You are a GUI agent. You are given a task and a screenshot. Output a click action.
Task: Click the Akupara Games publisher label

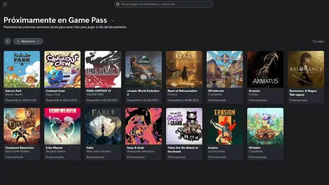pyautogui.click(x=56, y=152)
